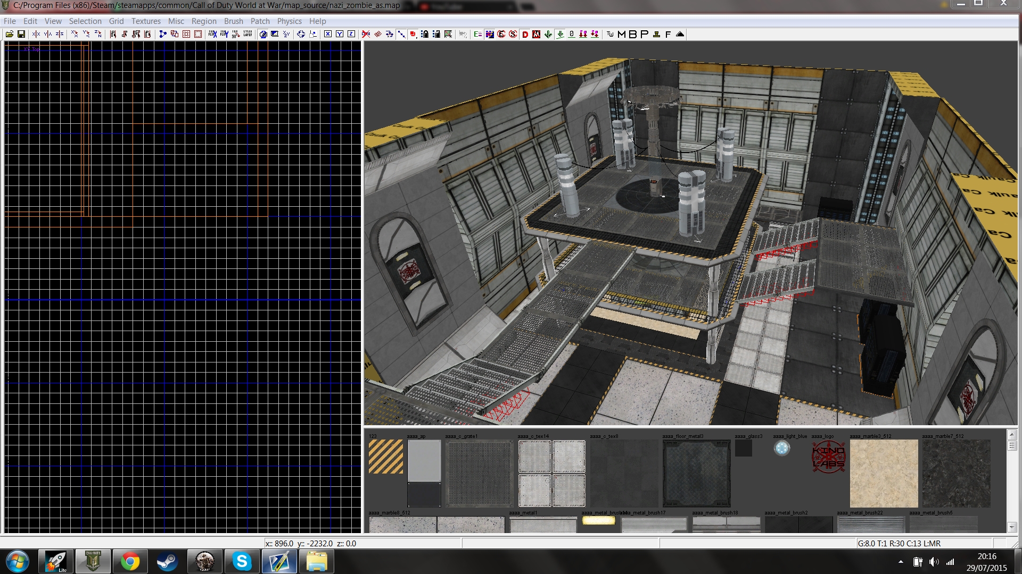Click the Cycle Layer toolbar icon
Image resolution: width=1022 pixels, height=574 pixels.
tap(248, 34)
